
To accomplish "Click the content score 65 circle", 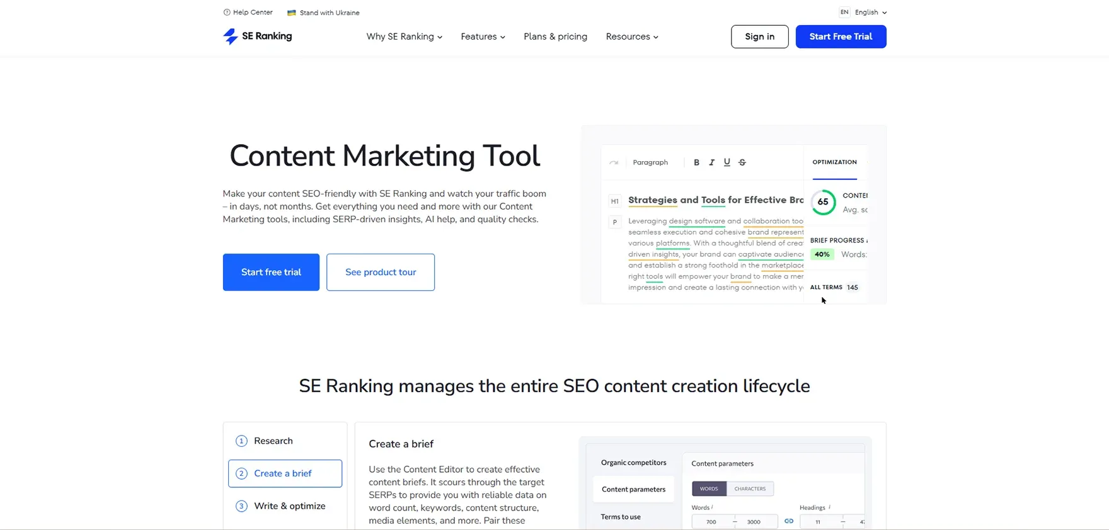I will (x=823, y=202).
